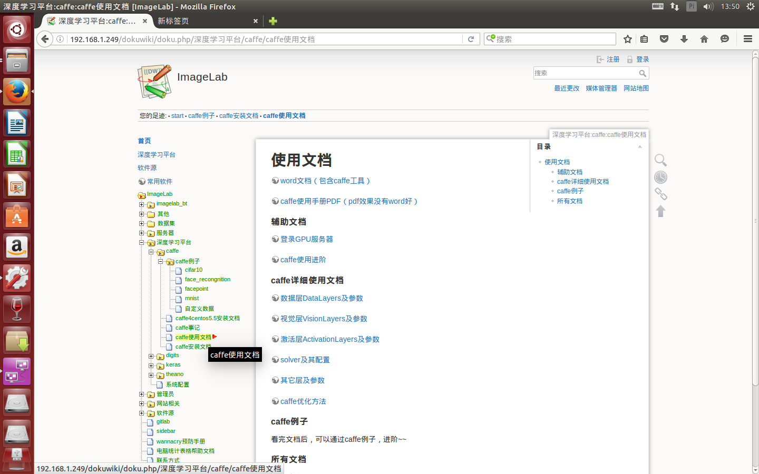Viewport: 759px width, 474px height.
Task: Jump to caffe详细使用文档 in contents
Action: tap(583, 182)
